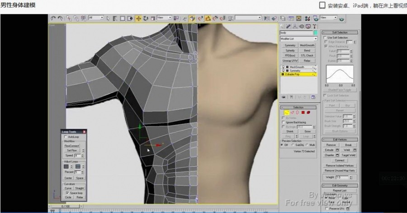The image size is (407, 213).
Task: Select Vertex sub-object level icon
Action: (x=286, y=112)
